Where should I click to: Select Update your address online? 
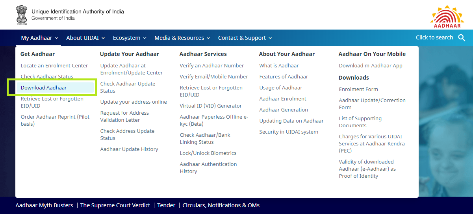tap(134, 102)
